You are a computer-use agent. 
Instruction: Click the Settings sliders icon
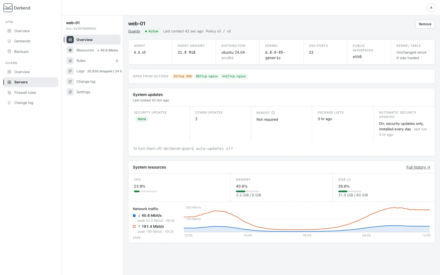(70, 92)
